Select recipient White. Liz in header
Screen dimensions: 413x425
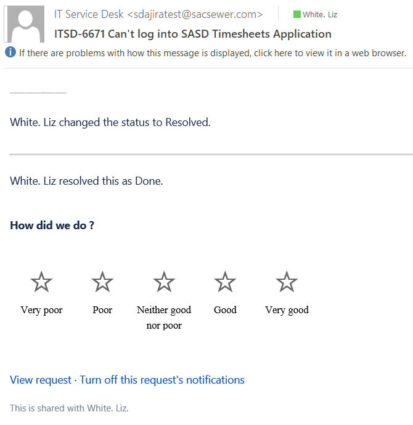coord(320,14)
